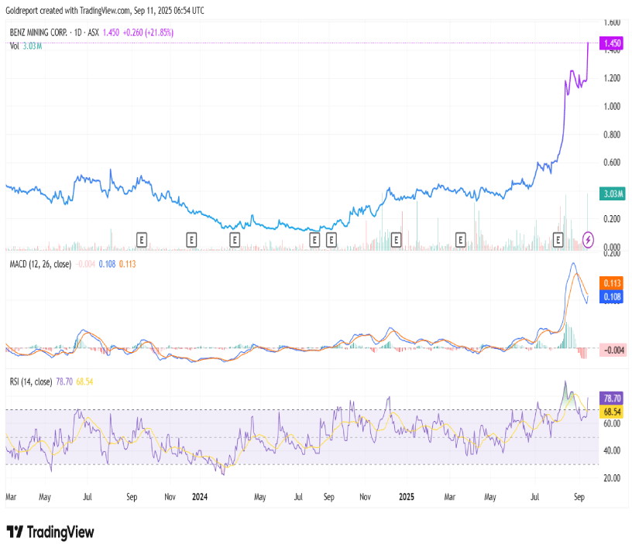Click the pink -0.004 histogram axis label
Screen dimensions: 632x544
(611, 350)
